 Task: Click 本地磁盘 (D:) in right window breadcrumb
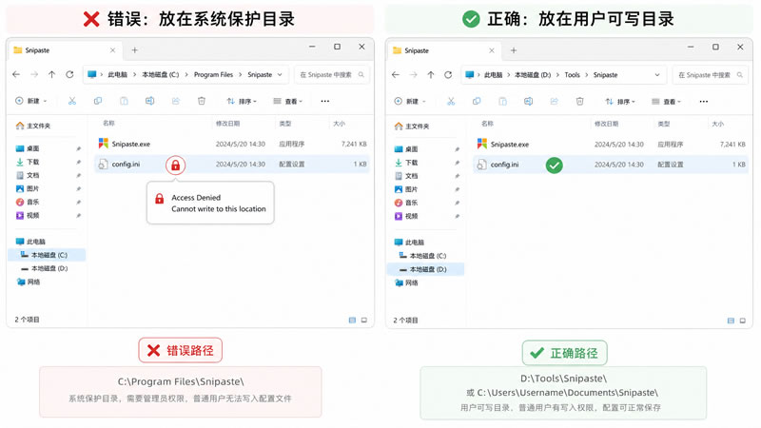[x=533, y=75]
